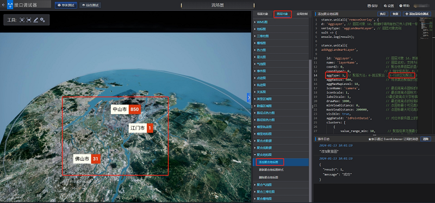Click the blue interface debugger logo icon
Image resolution: width=435 pixels, height=203 pixels.
10,5
